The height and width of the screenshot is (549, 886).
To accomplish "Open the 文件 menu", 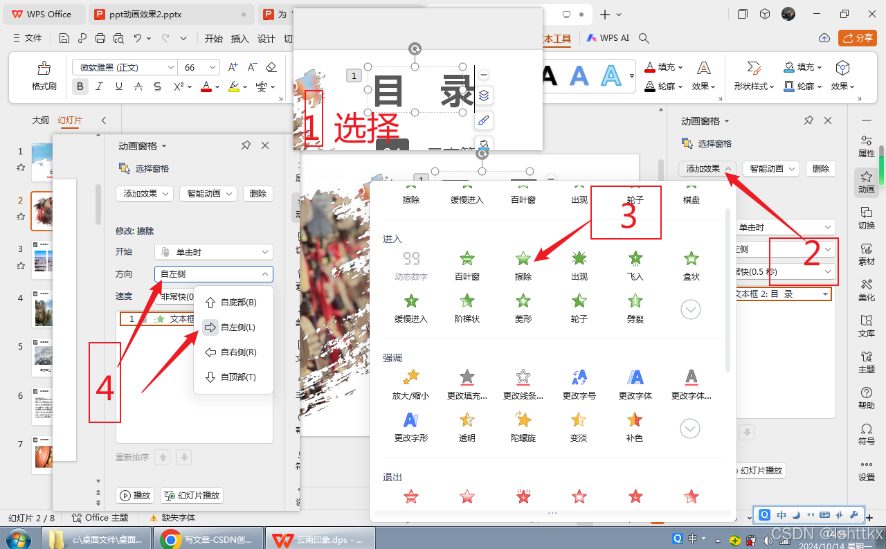I will coord(28,38).
